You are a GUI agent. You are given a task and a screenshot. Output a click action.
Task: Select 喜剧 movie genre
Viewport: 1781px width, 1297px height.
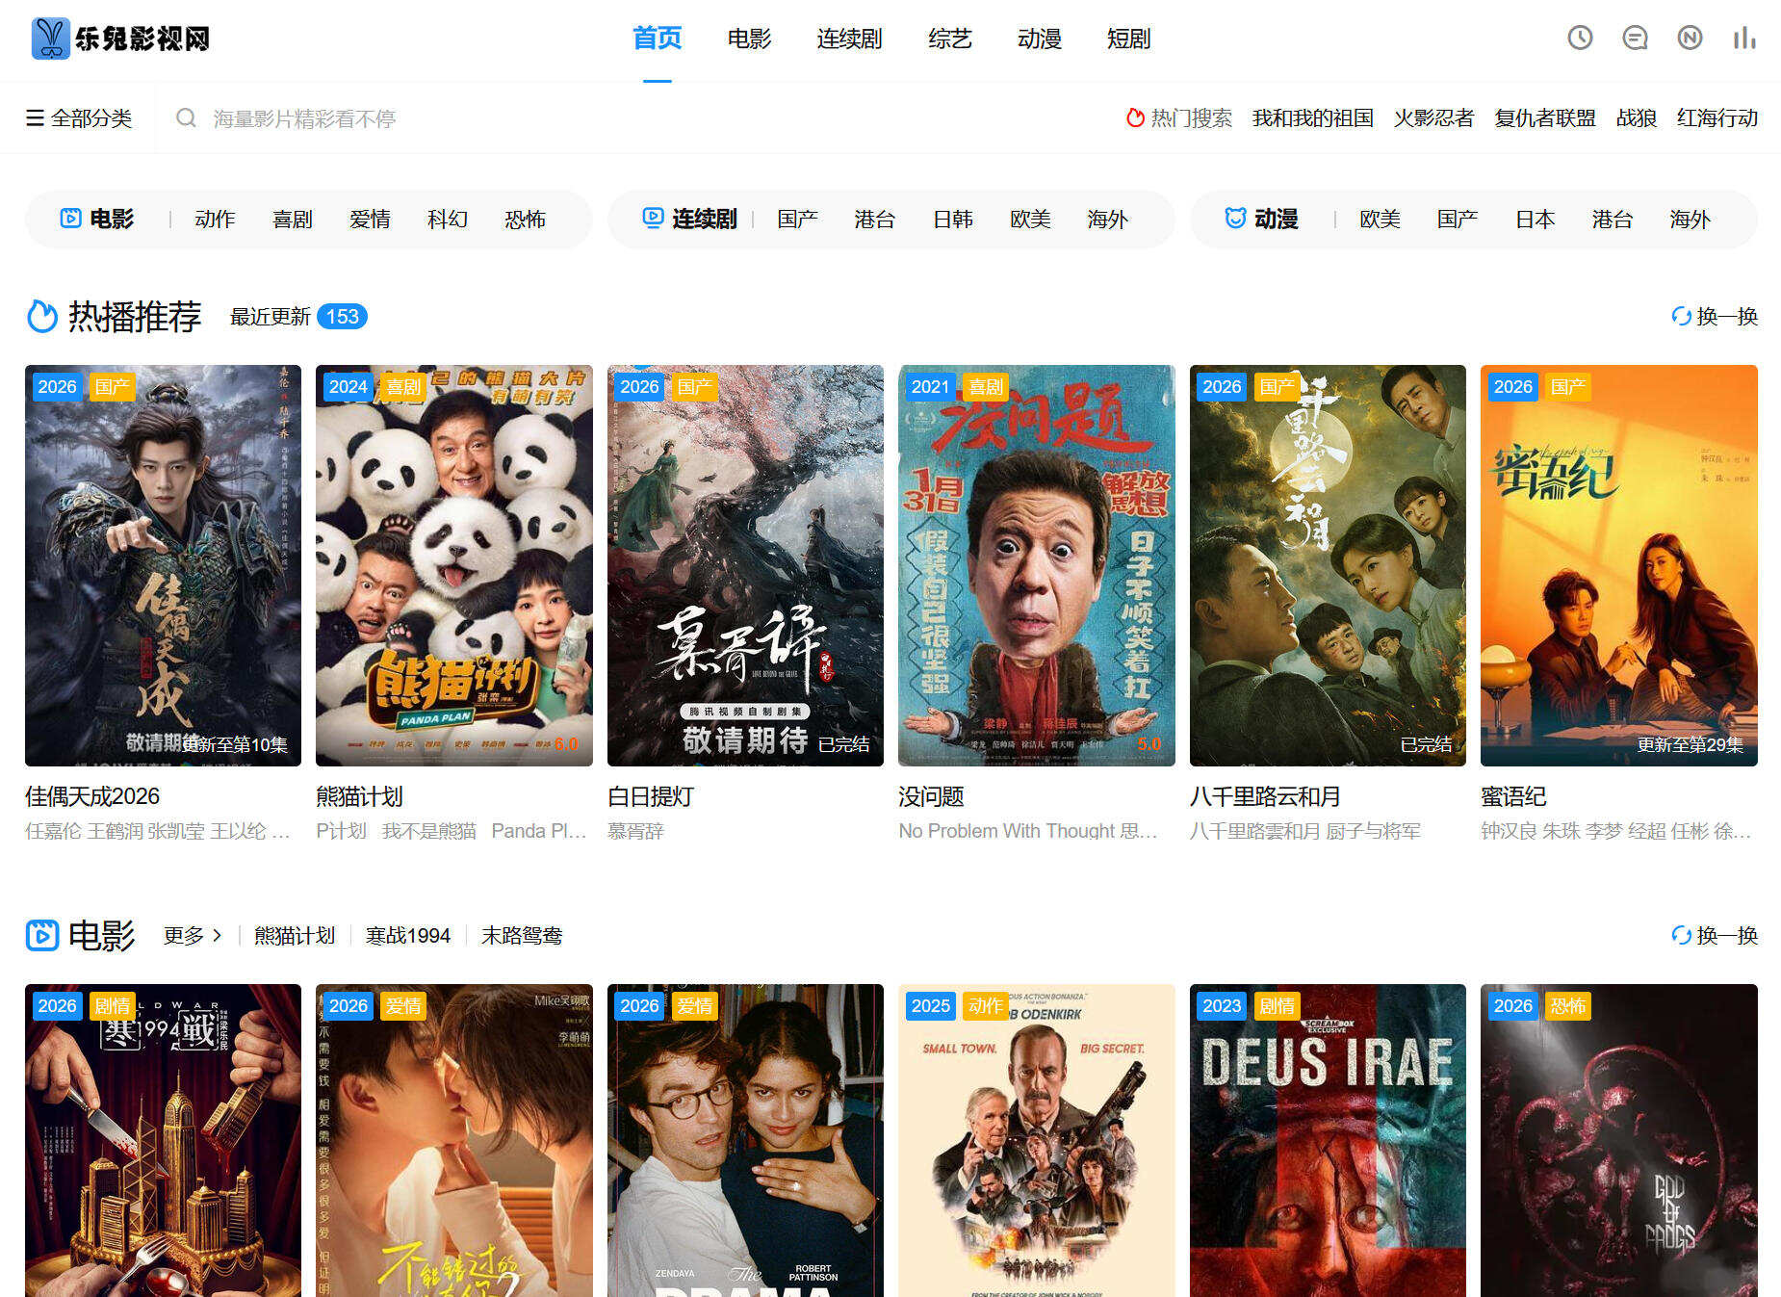(293, 220)
